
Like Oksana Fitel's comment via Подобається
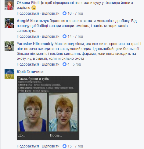click(x=28, y=13)
